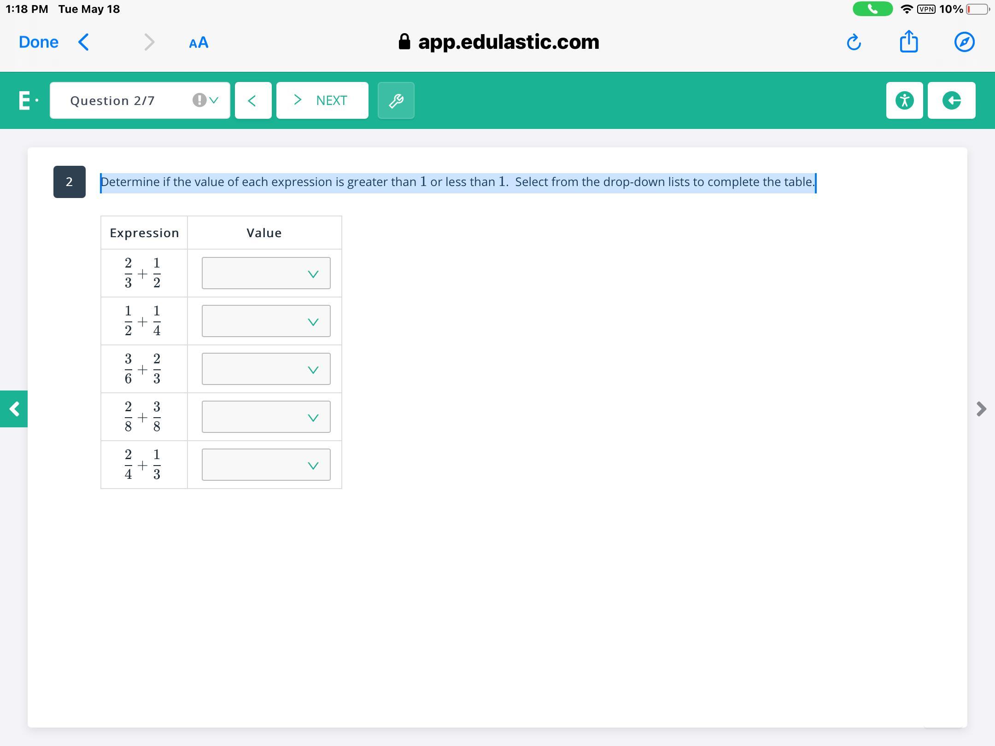This screenshot has width=995, height=746.
Task: Tap the green phone call indicator
Action: coord(872,9)
